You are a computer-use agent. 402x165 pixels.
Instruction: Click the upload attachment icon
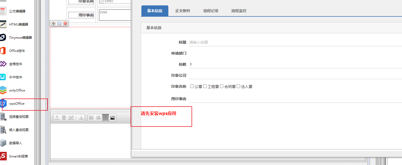click(57, 118)
